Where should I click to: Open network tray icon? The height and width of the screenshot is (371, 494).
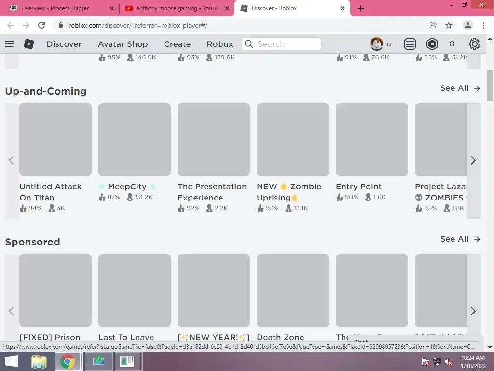(437, 362)
